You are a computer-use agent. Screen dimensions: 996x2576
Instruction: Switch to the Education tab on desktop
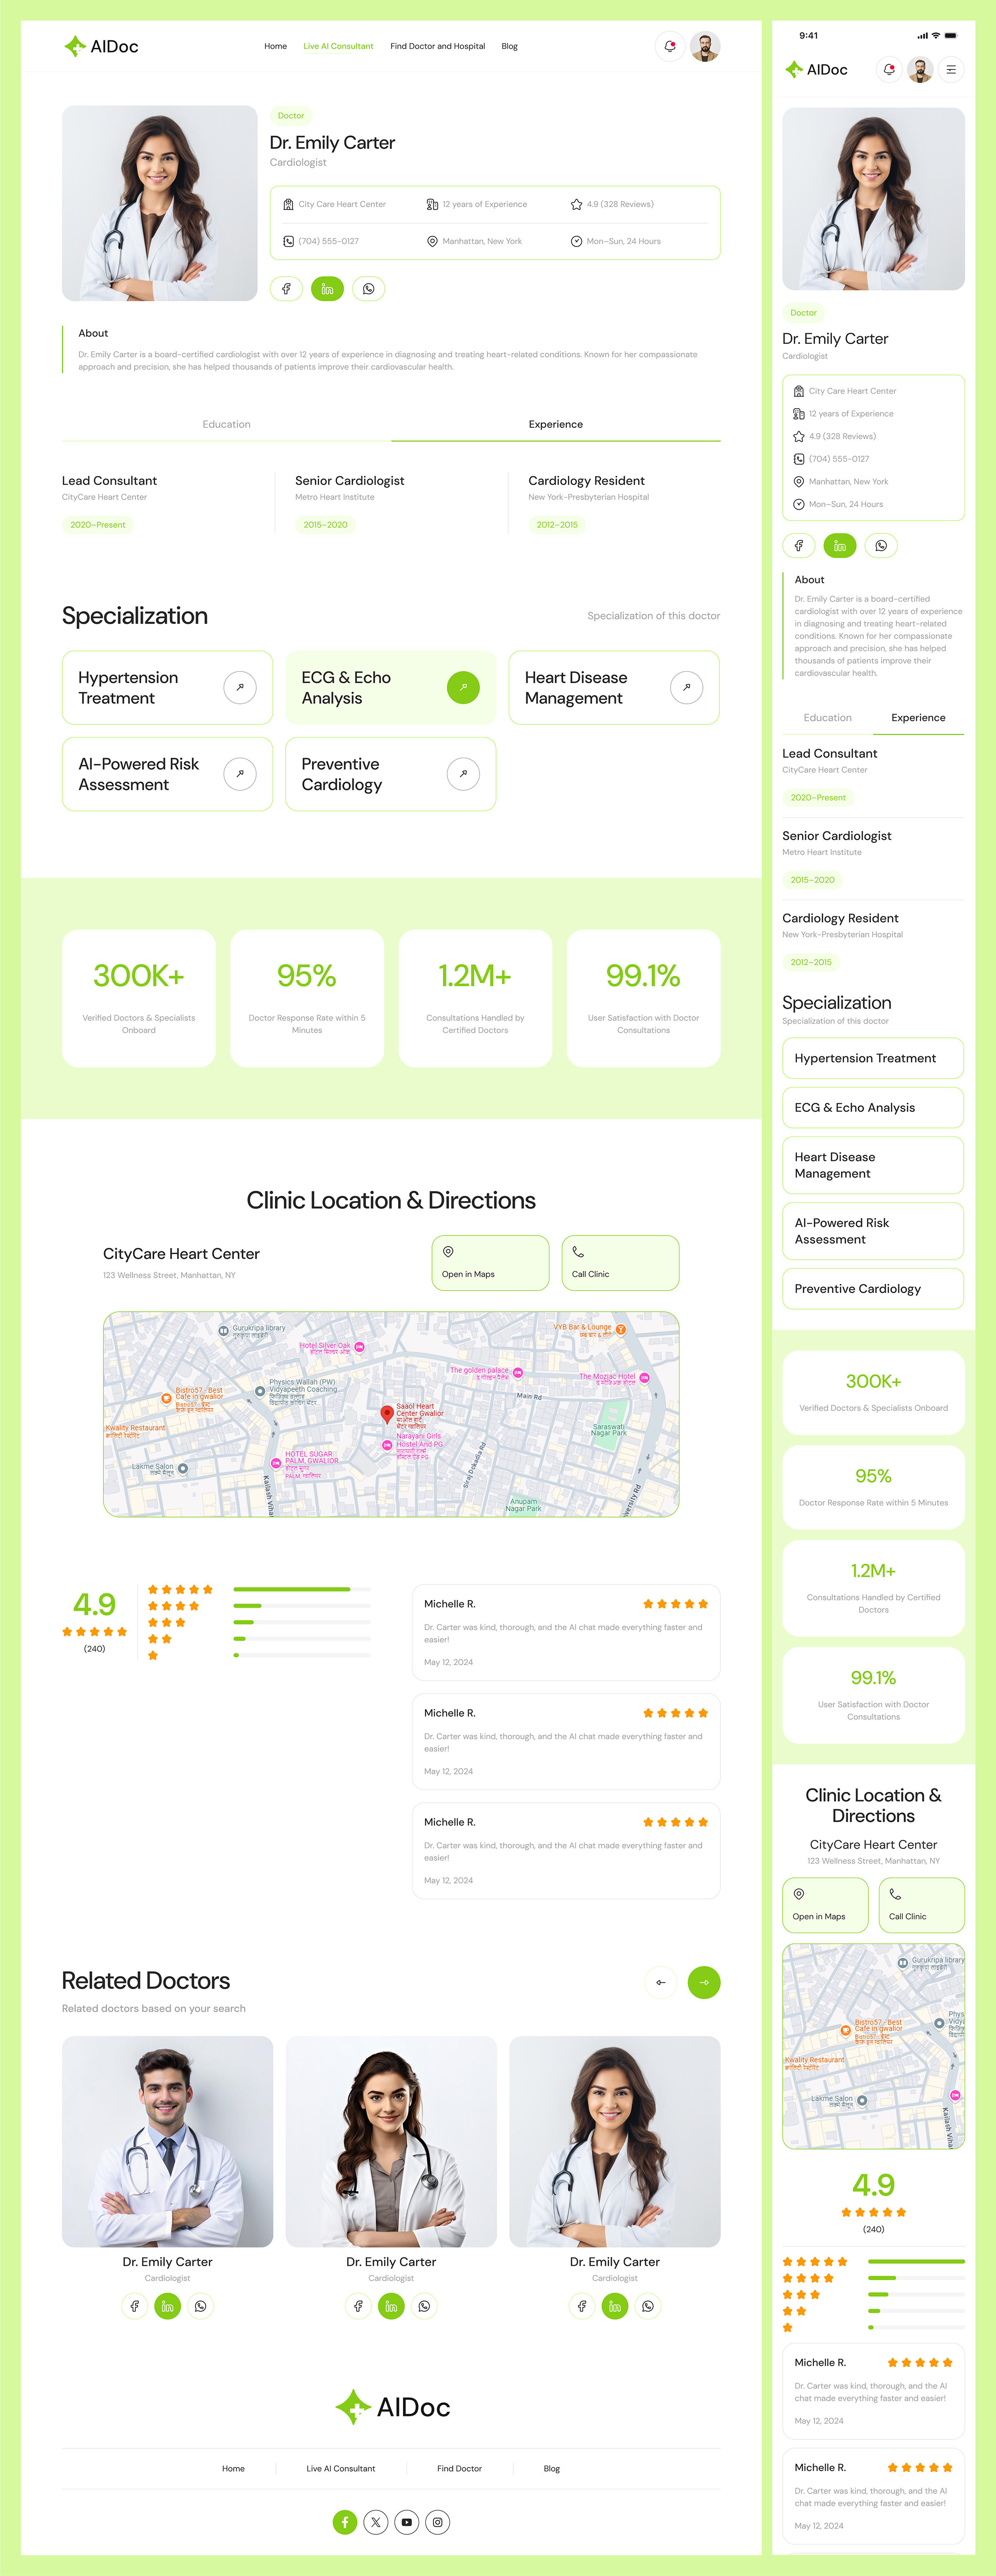[227, 425]
